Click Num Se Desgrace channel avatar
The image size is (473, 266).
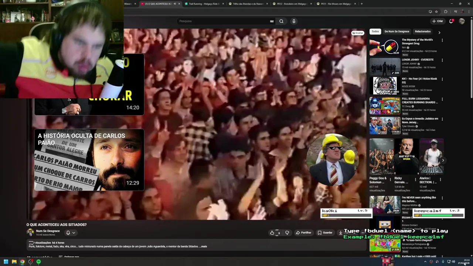click(x=30, y=232)
